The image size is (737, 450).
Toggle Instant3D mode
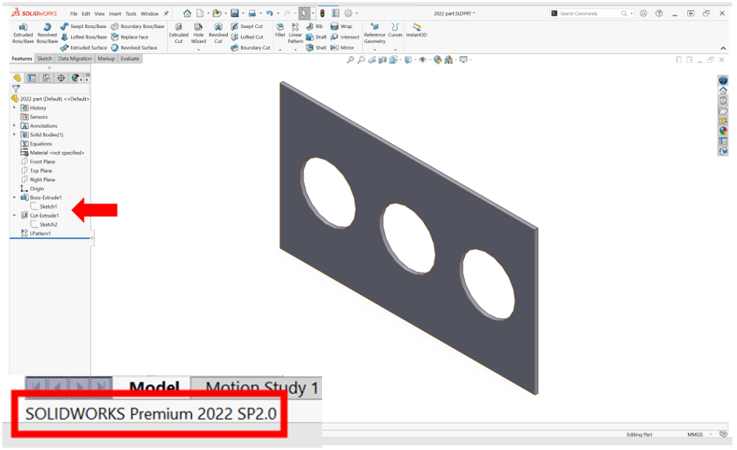pos(416,30)
